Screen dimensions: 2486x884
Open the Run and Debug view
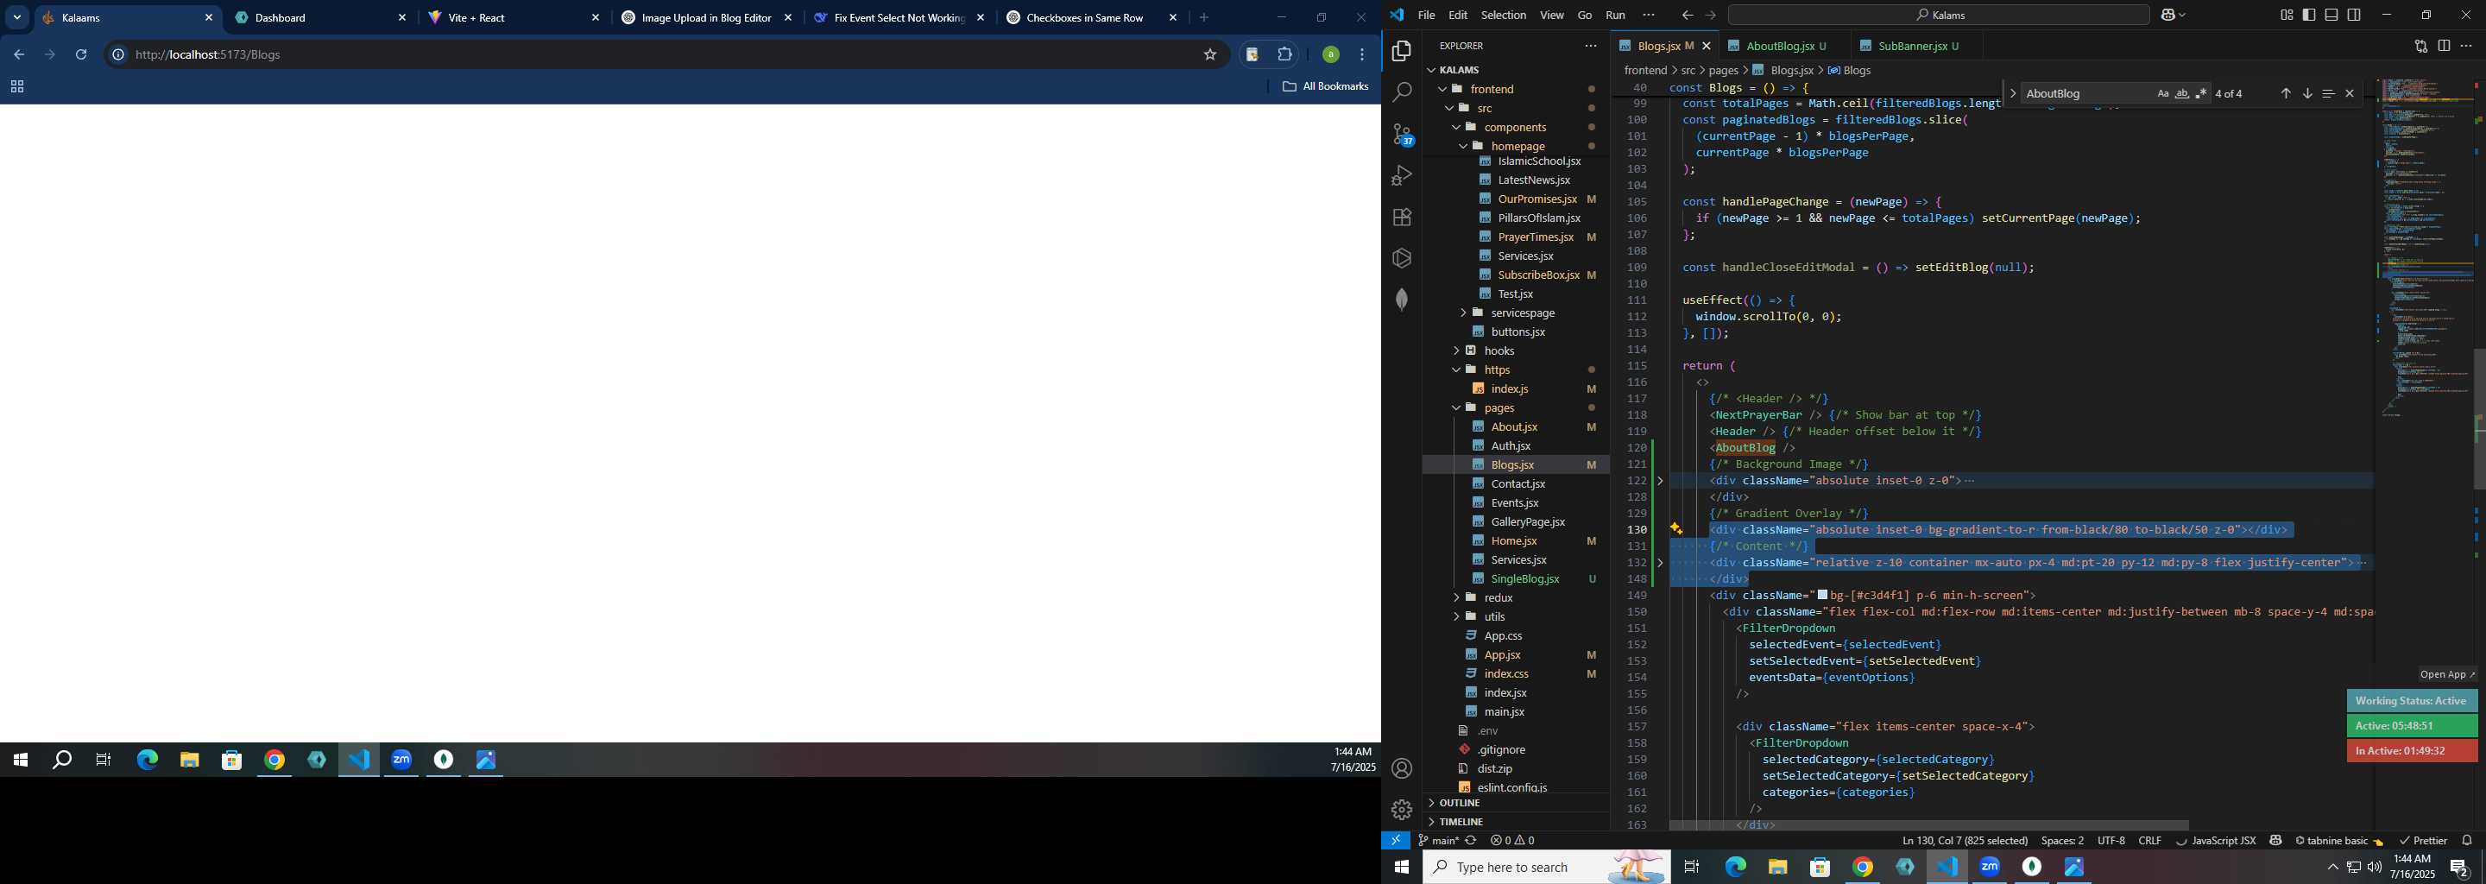(x=1401, y=175)
